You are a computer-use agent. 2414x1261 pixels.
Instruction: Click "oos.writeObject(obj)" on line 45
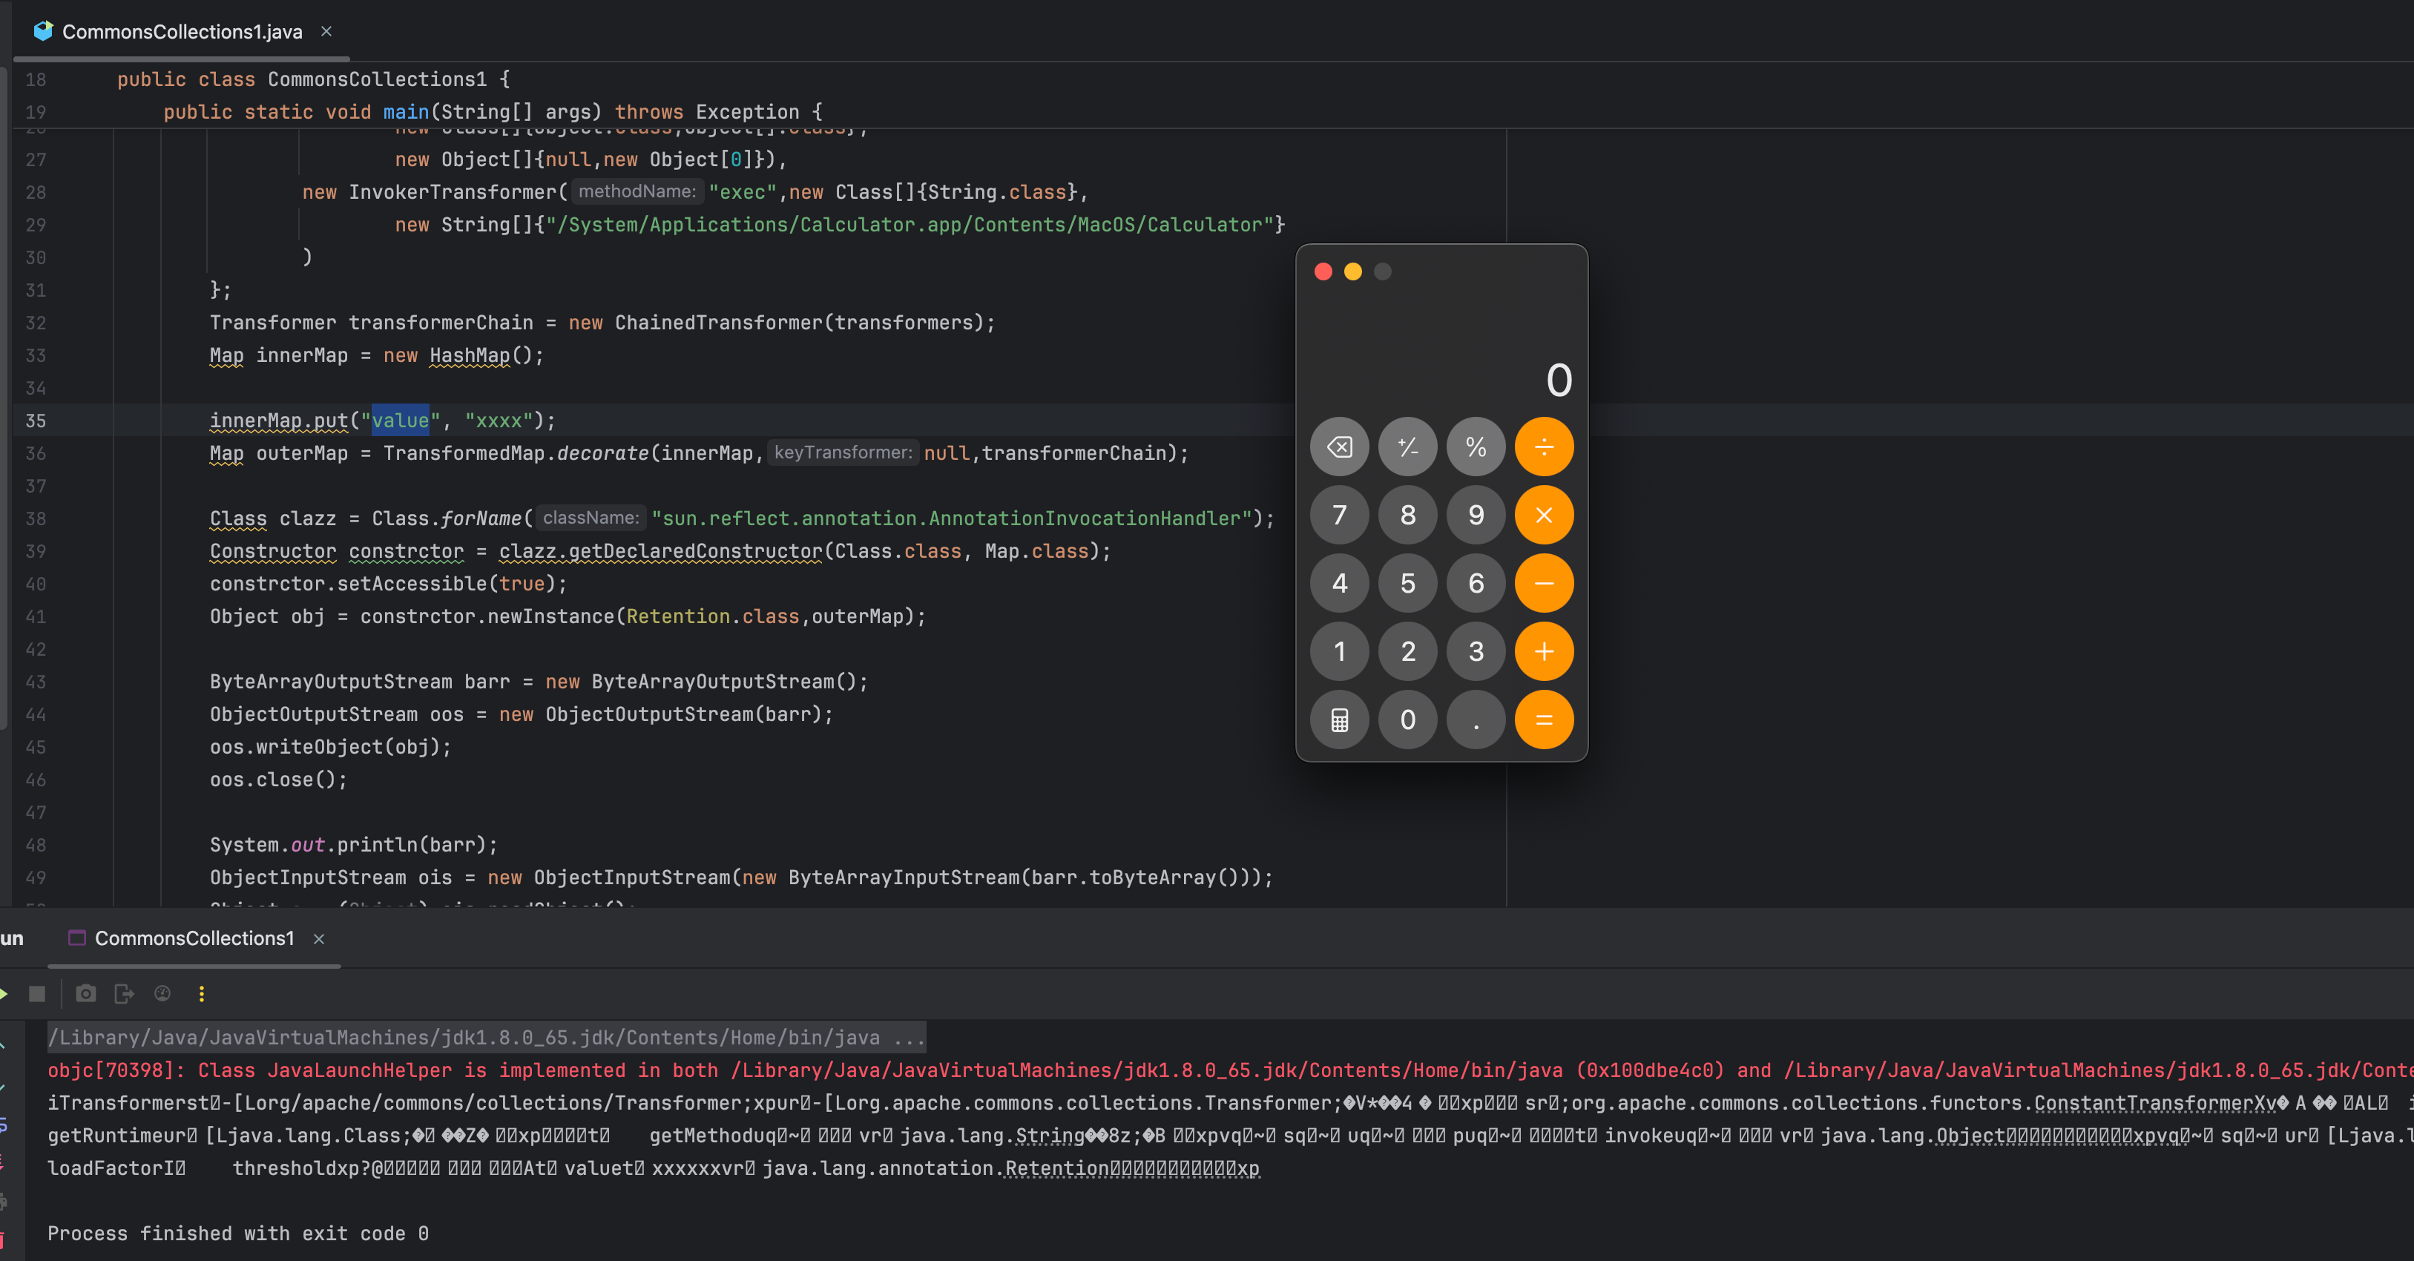coord(330,747)
